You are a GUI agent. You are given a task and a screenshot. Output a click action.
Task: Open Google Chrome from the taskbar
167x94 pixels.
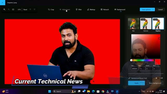click(103, 91)
